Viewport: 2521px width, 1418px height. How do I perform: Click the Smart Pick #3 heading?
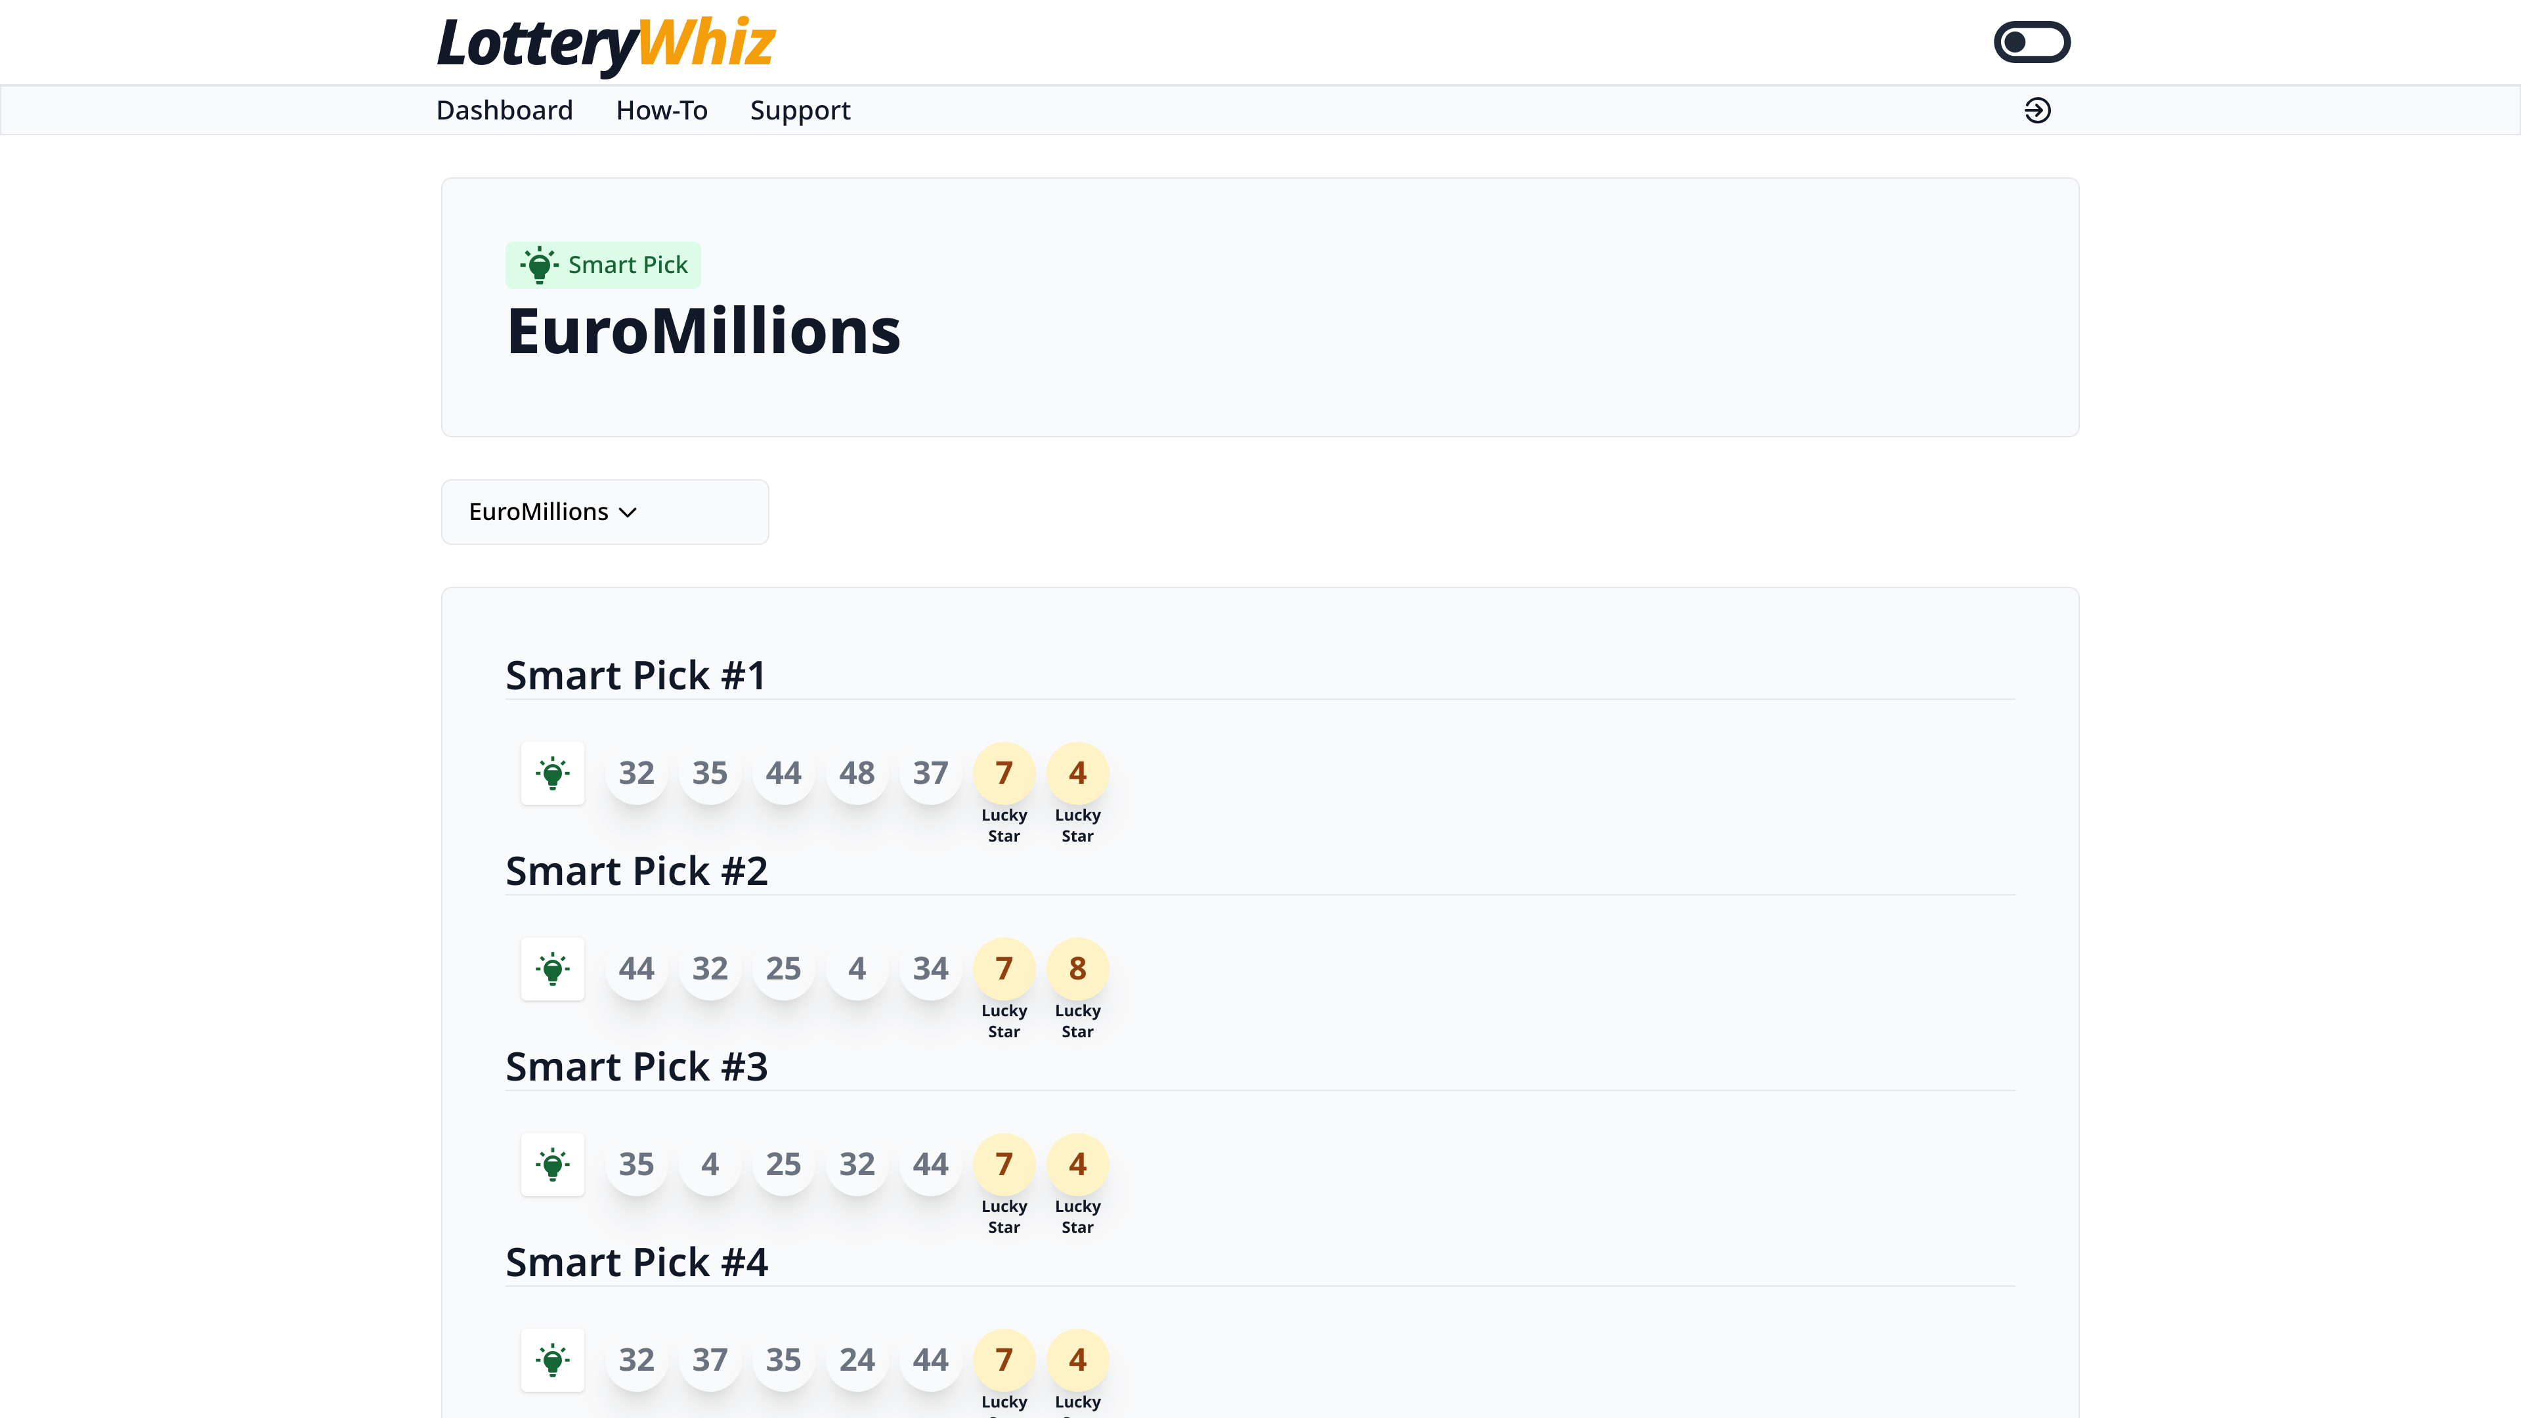coord(636,1067)
